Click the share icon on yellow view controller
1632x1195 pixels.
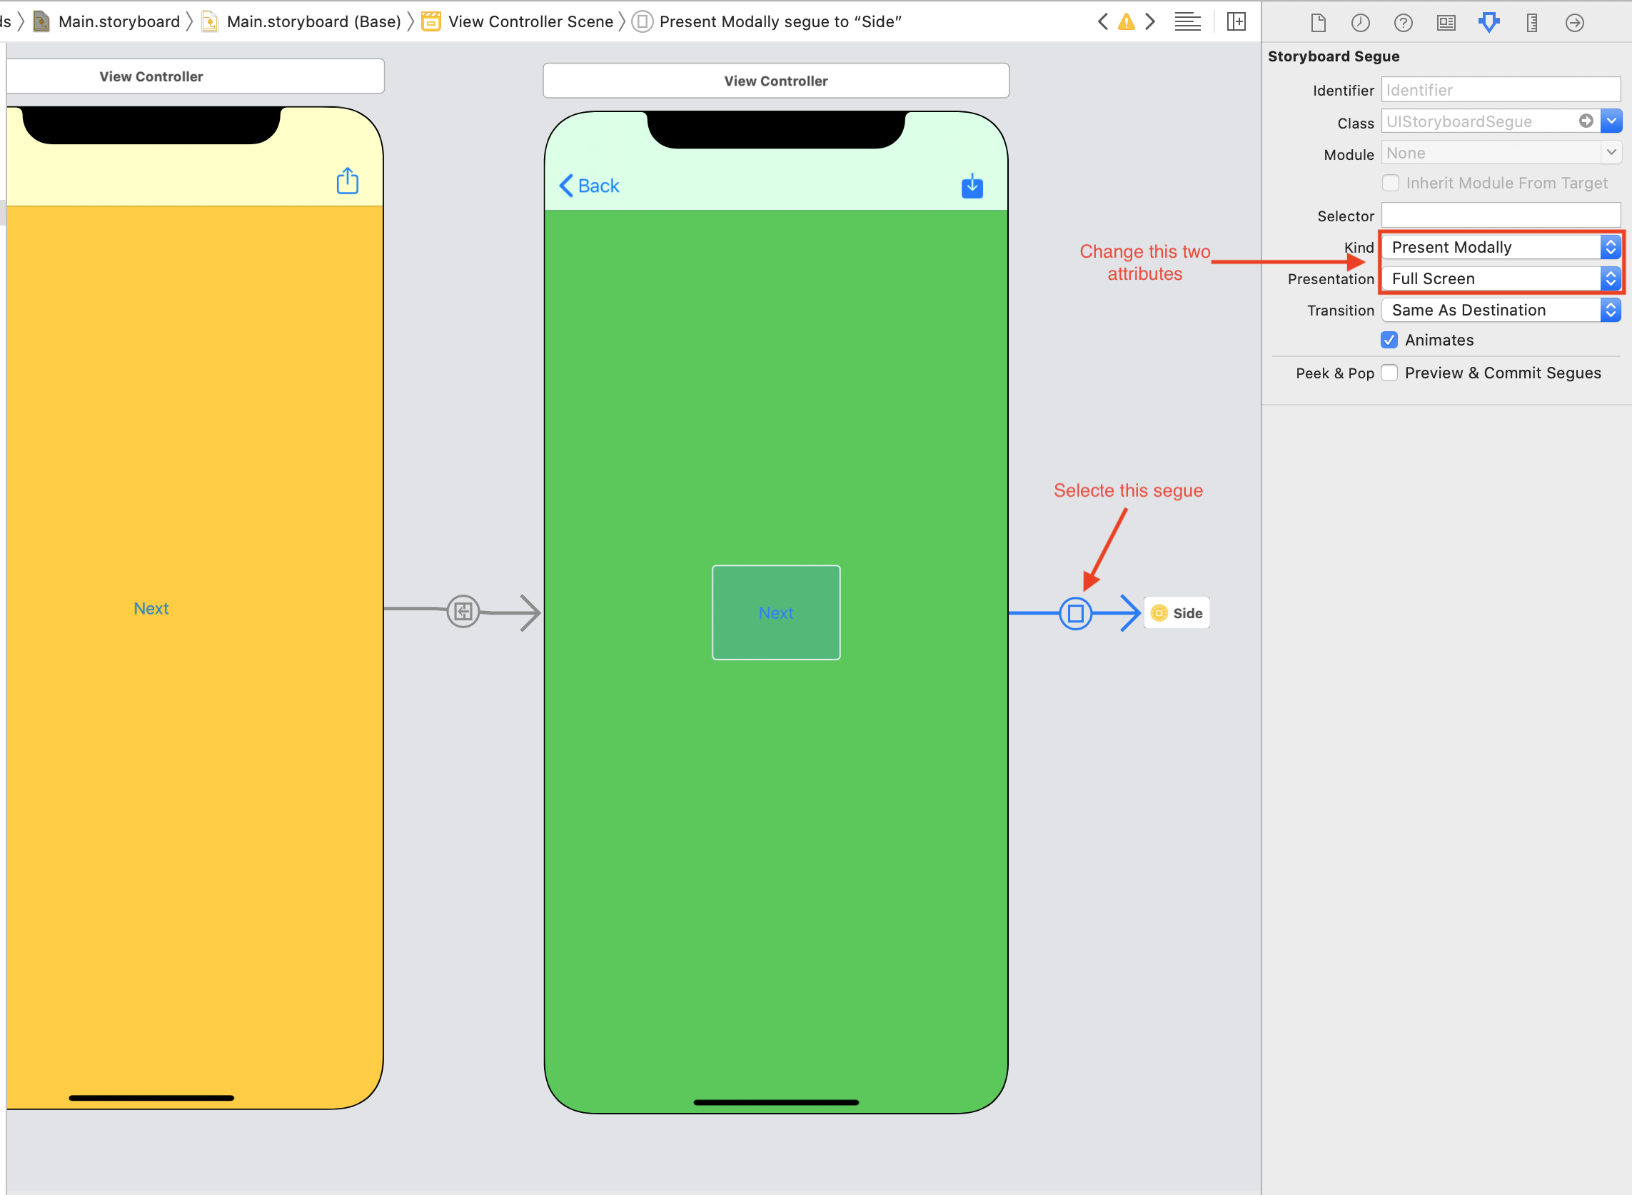(x=350, y=183)
